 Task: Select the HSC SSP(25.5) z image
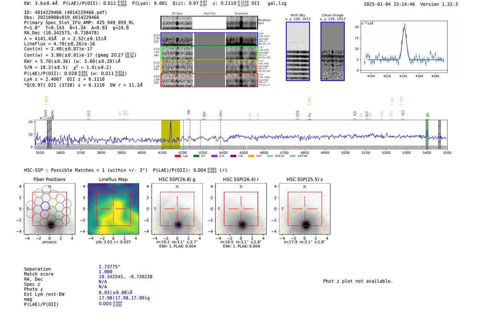[305, 209]
